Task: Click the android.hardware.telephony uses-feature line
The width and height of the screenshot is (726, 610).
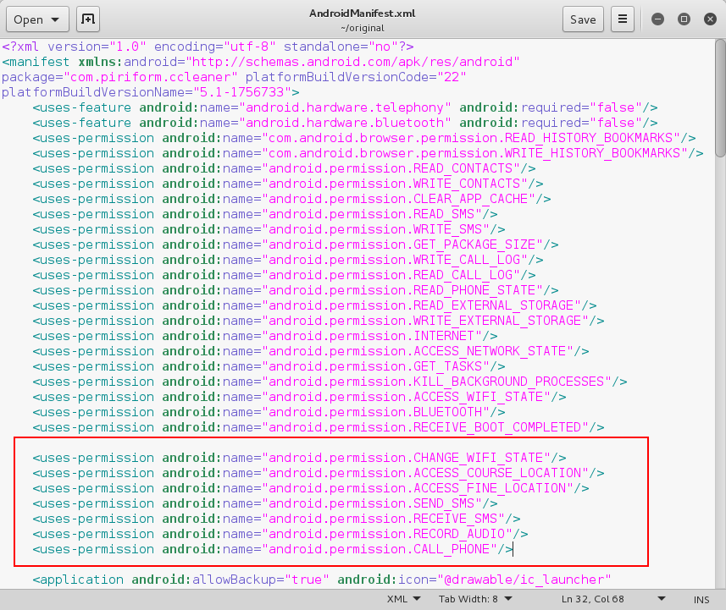Action: tap(346, 107)
